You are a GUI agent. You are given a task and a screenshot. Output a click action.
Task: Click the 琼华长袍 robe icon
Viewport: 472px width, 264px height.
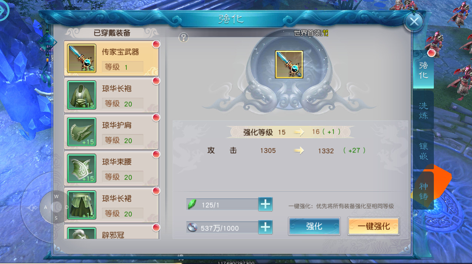[x=82, y=95]
